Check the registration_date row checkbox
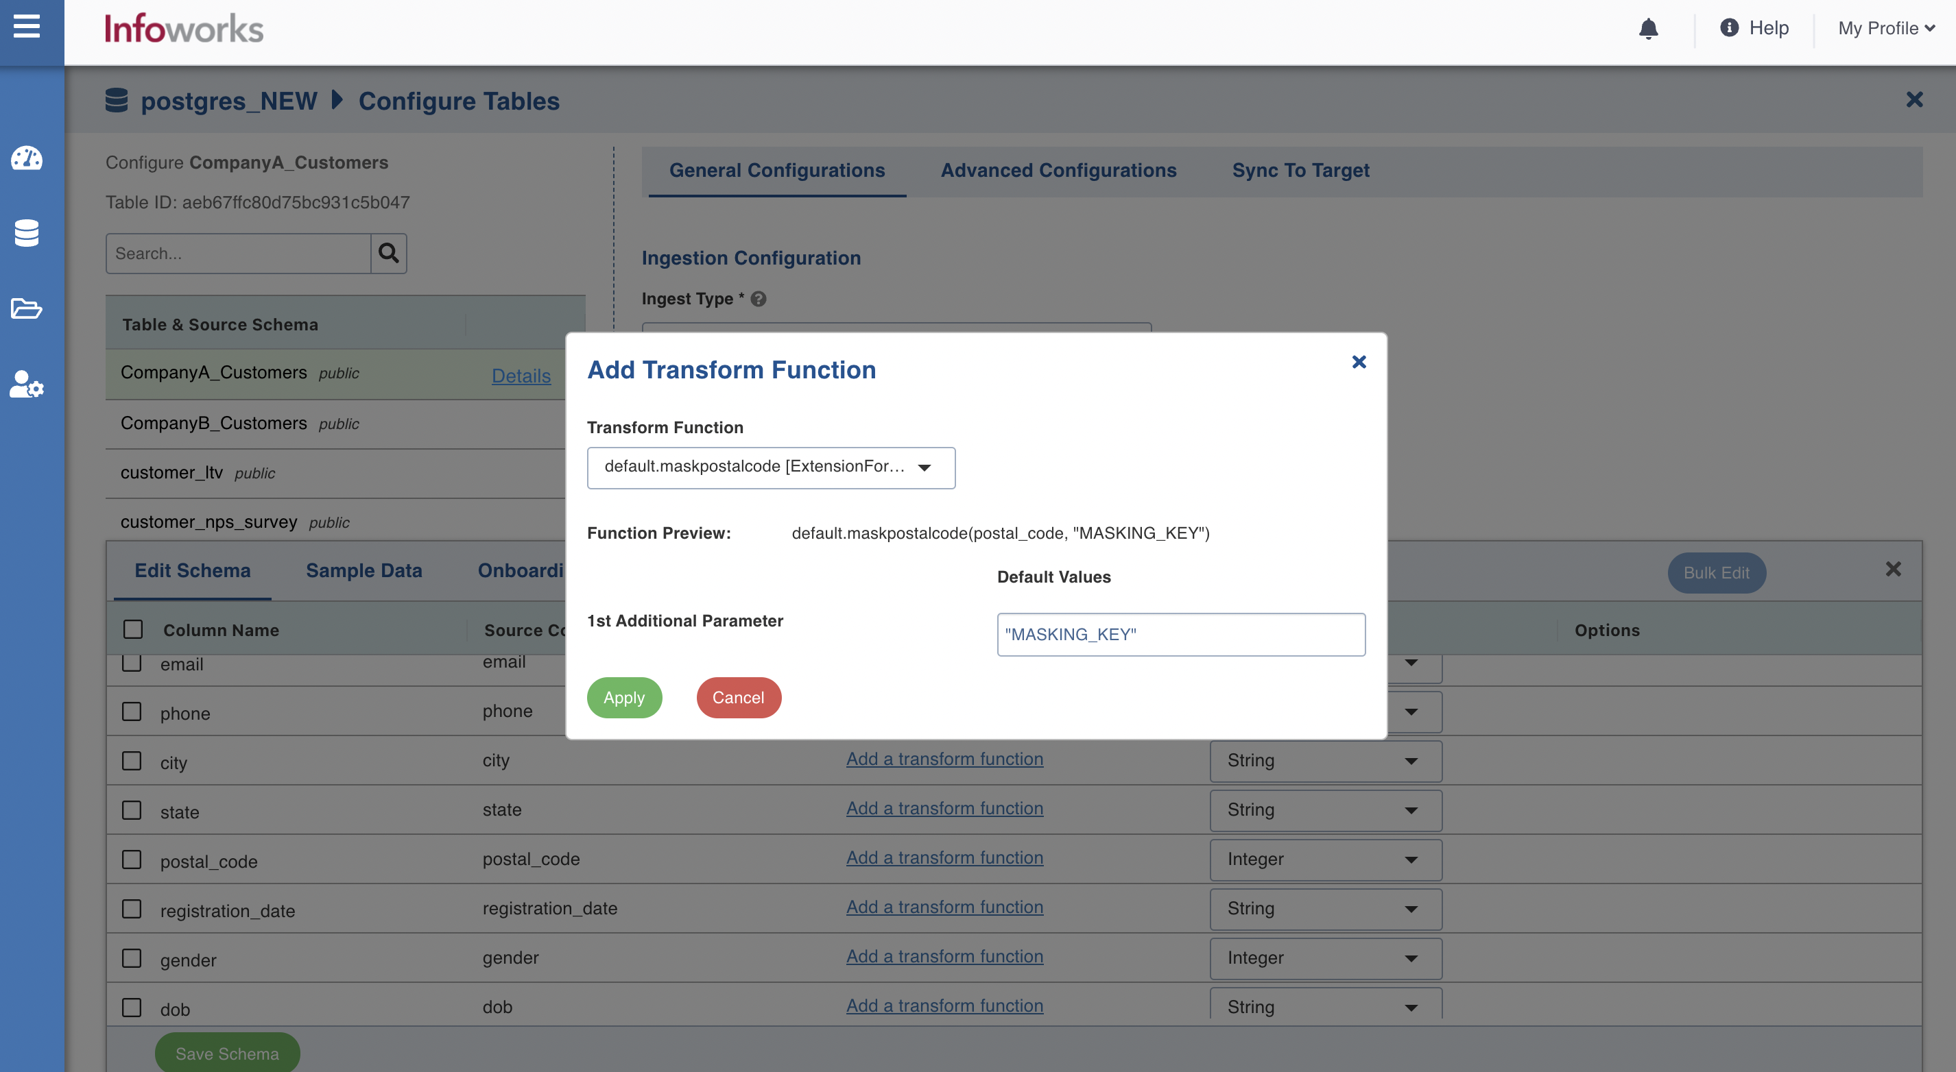Screen dimensions: 1956x1072 click(x=132, y=909)
